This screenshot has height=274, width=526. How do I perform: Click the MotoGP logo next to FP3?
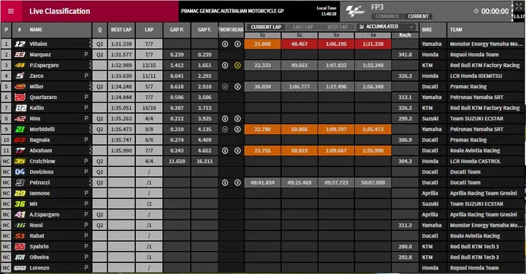355,11
